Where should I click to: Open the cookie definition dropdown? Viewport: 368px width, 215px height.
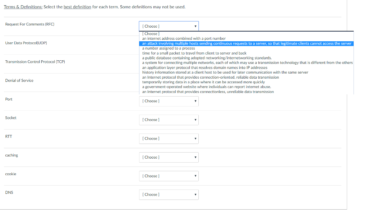pyautogui.click(x=169, y=176)
